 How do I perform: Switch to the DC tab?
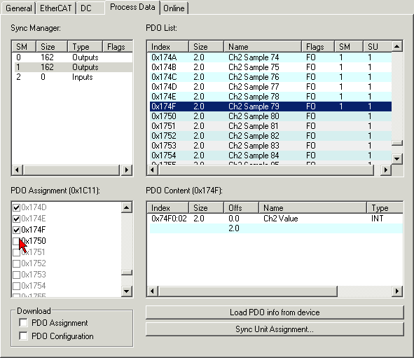[x=90, y=8]
